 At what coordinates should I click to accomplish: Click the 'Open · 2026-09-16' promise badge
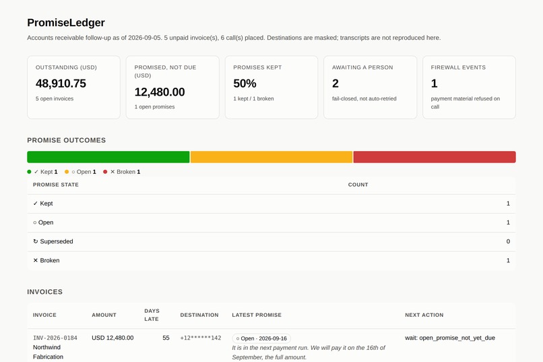[x=261, y=338]
